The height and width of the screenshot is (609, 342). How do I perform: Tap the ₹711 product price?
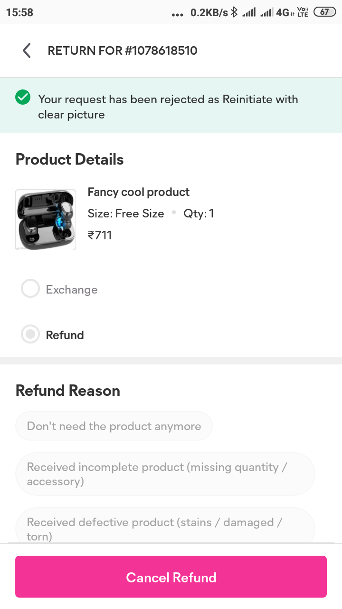tap(100, 235)
